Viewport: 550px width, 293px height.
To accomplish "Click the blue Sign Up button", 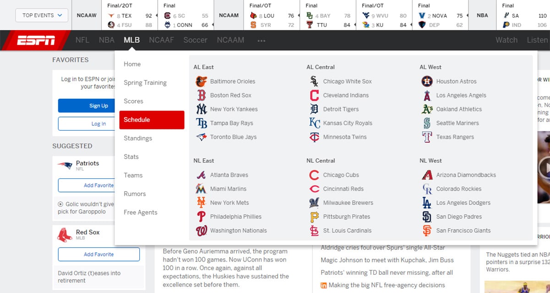I will (x=99, y=106).
